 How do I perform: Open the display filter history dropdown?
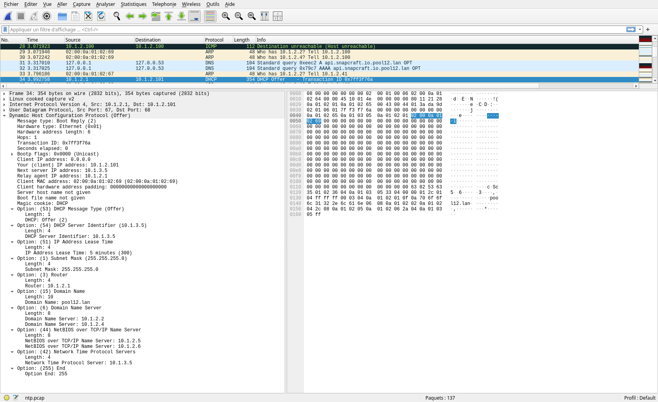tap(640, 29)
